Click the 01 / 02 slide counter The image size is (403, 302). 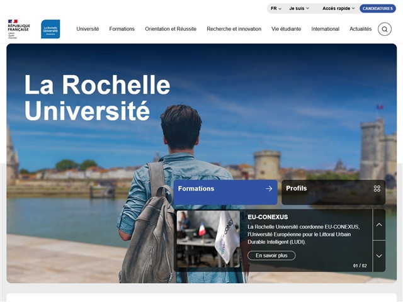tap(360, 266)
